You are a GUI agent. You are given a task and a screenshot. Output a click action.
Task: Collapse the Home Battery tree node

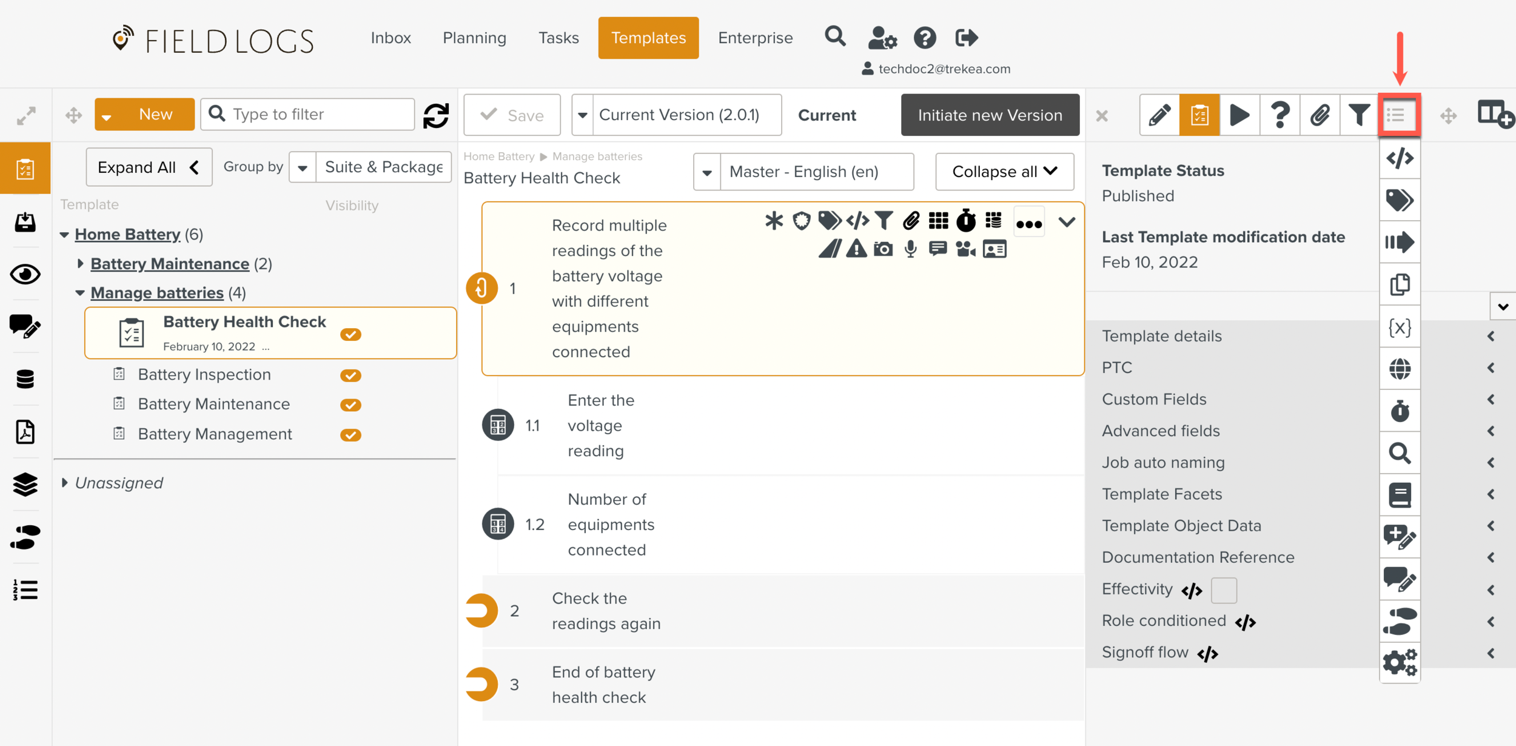coord(64,235)
